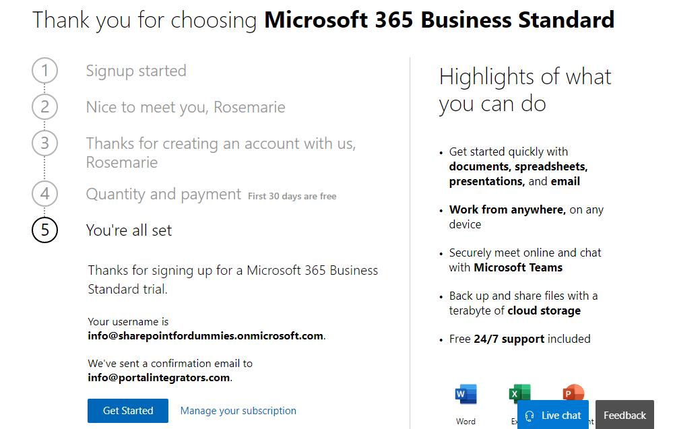Click the Feedback button
This screenshot has width=675, height=429.
pos(624,416)
